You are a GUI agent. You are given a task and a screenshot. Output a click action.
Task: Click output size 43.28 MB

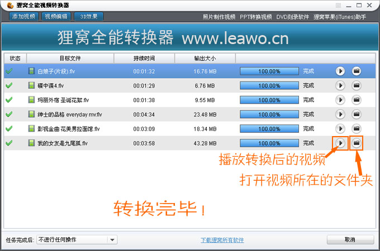click(205, 143)
